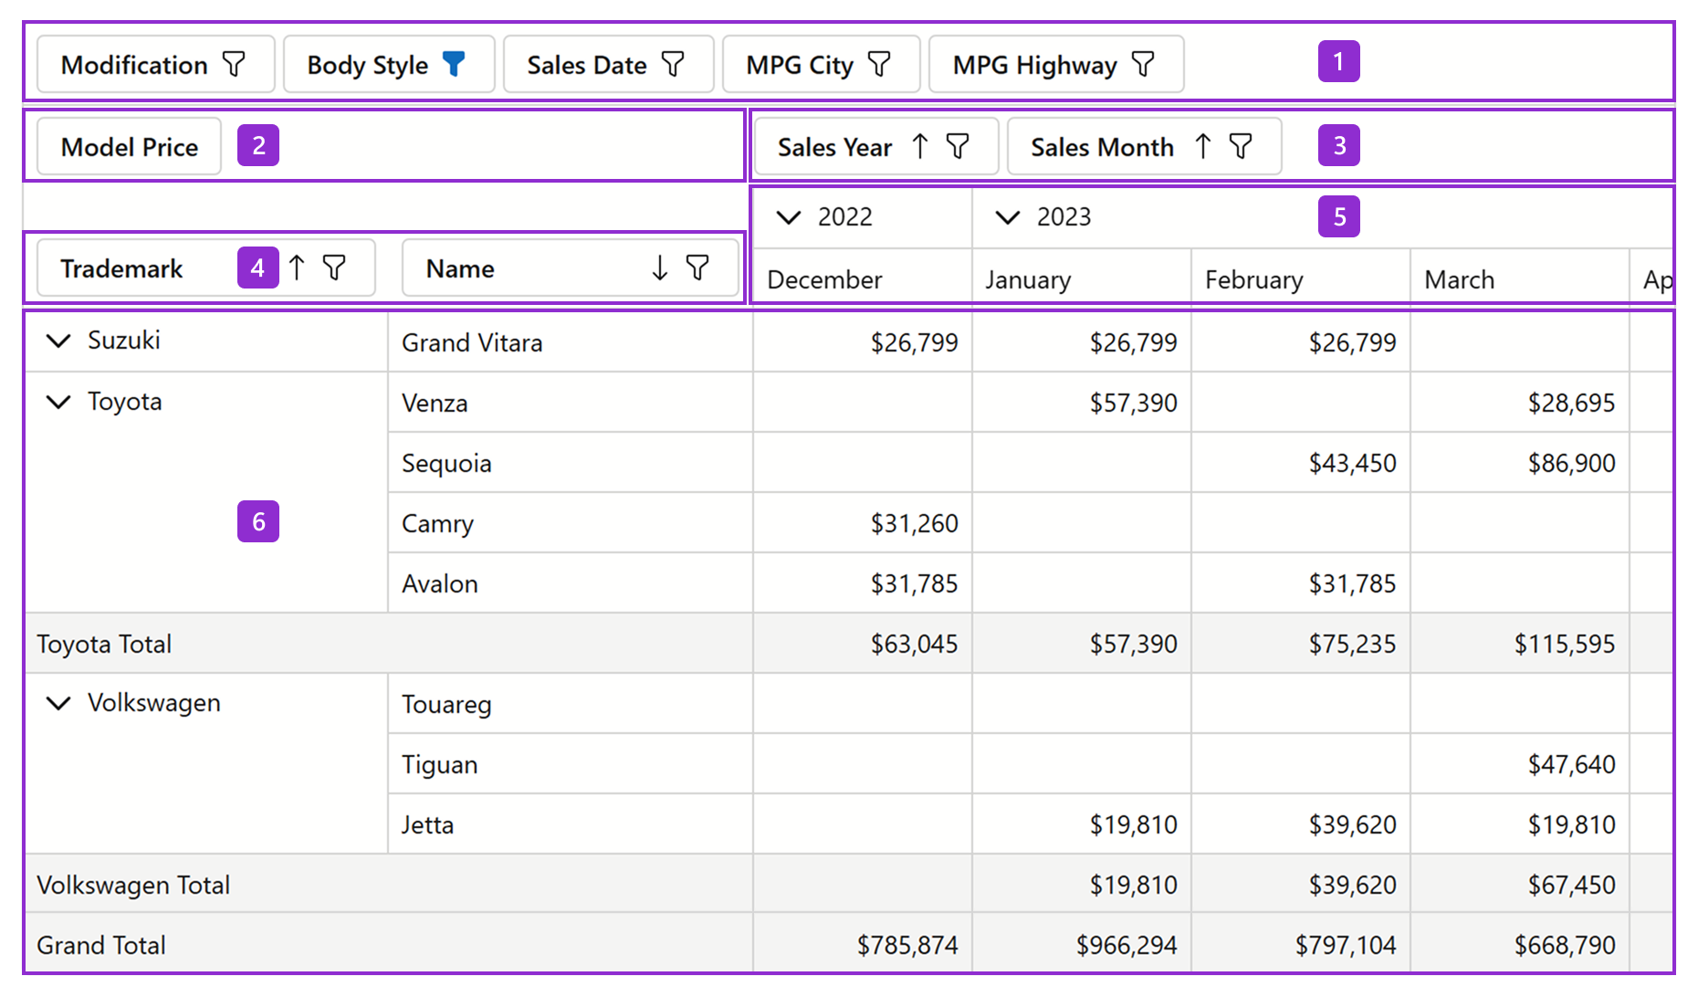Click the Body Style field header
Image resolution: width=1698 pixels, height=997 pixels.
[x=389, y=64]
